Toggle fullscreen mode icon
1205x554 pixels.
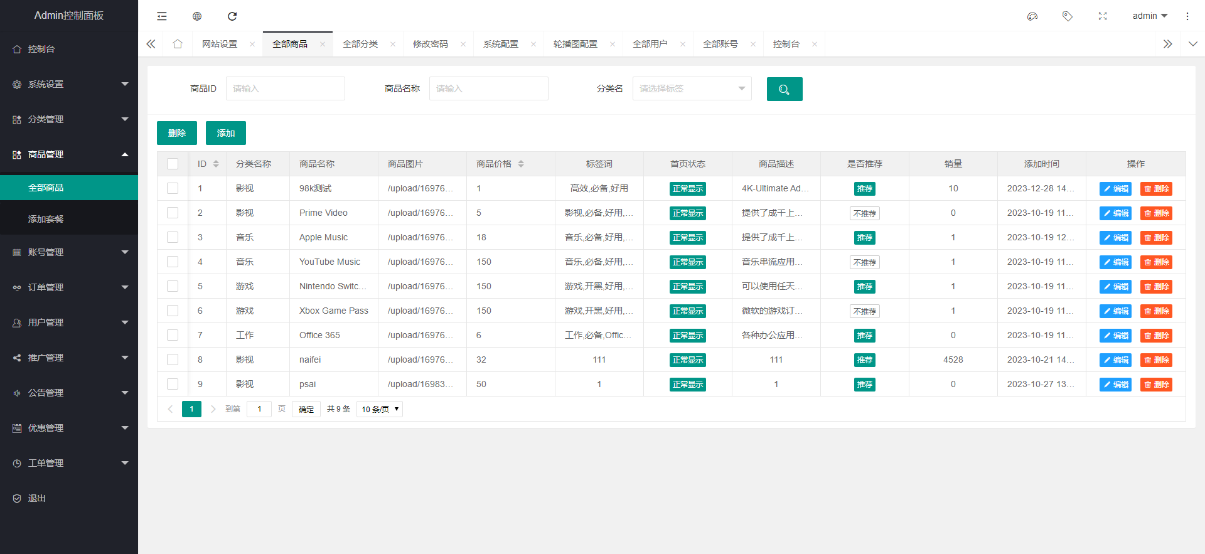pyautogui.click(x=1103, y=16)
